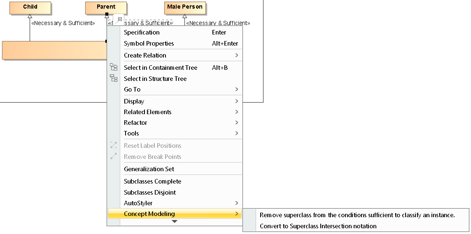Click the note icon beside the Parent class
471x234 pixels.
pos(119,19)
